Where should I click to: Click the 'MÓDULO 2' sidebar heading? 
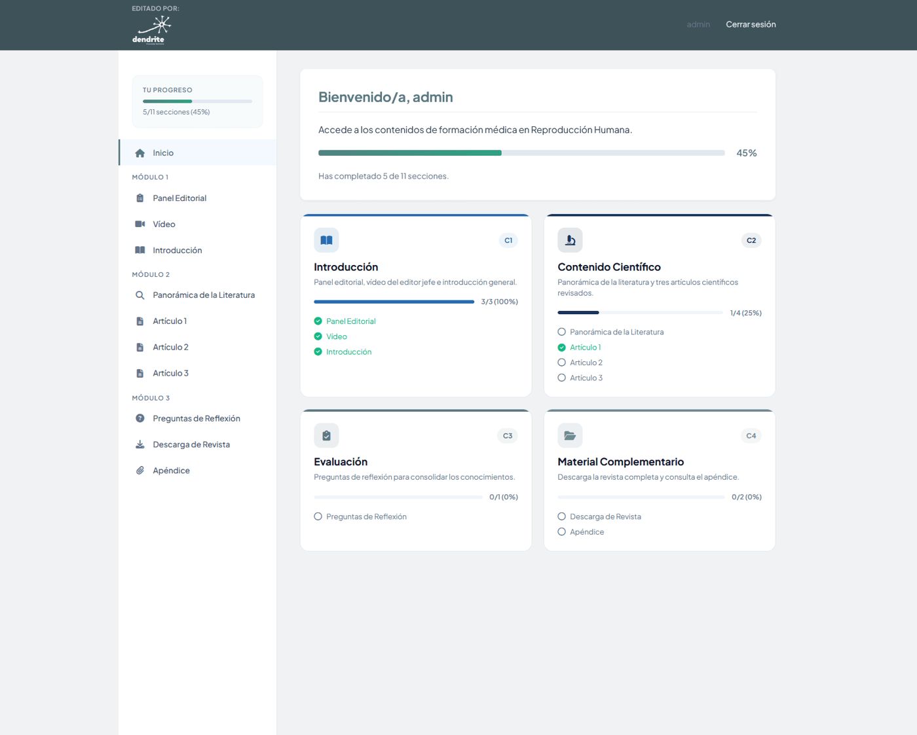click(x=151, y=274)
